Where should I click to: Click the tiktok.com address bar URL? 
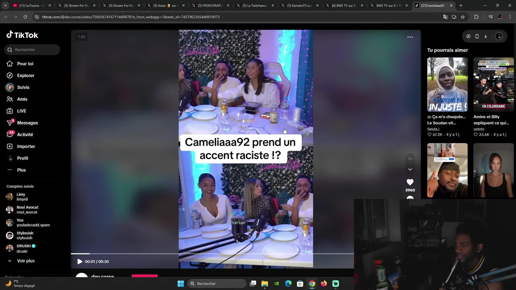pos(131,17)
